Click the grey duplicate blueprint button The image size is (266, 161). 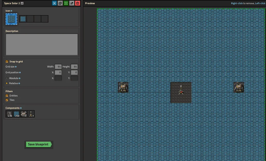60,3
